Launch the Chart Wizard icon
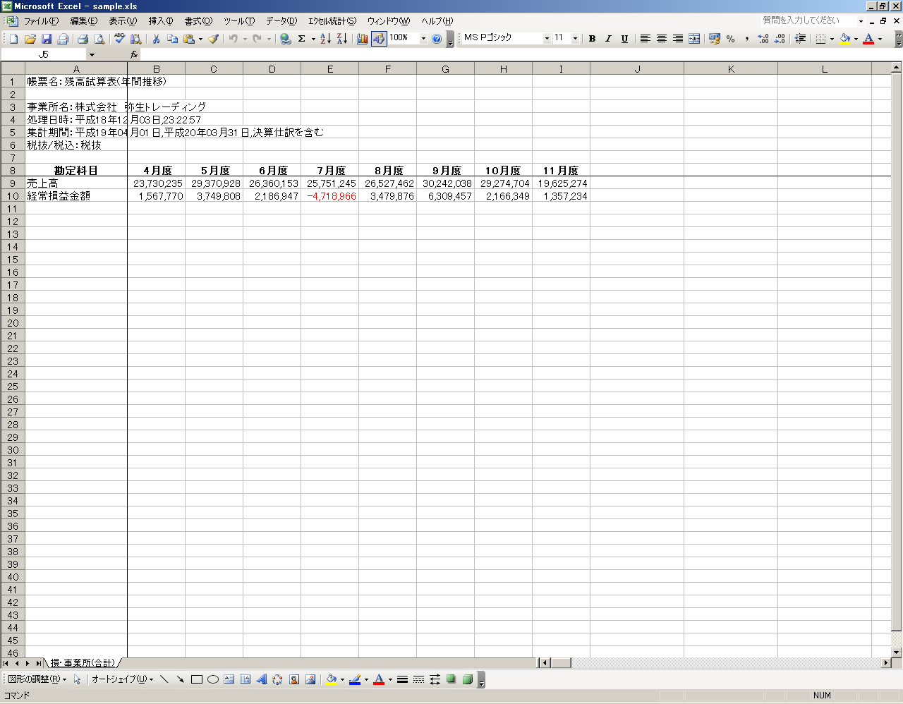This screenshot has width=903, height=704. coord(363,39)
